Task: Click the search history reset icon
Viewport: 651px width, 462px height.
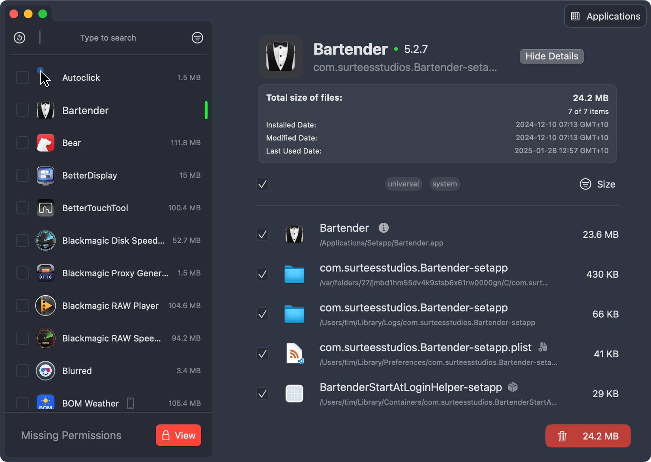Action: pos(19,38)
